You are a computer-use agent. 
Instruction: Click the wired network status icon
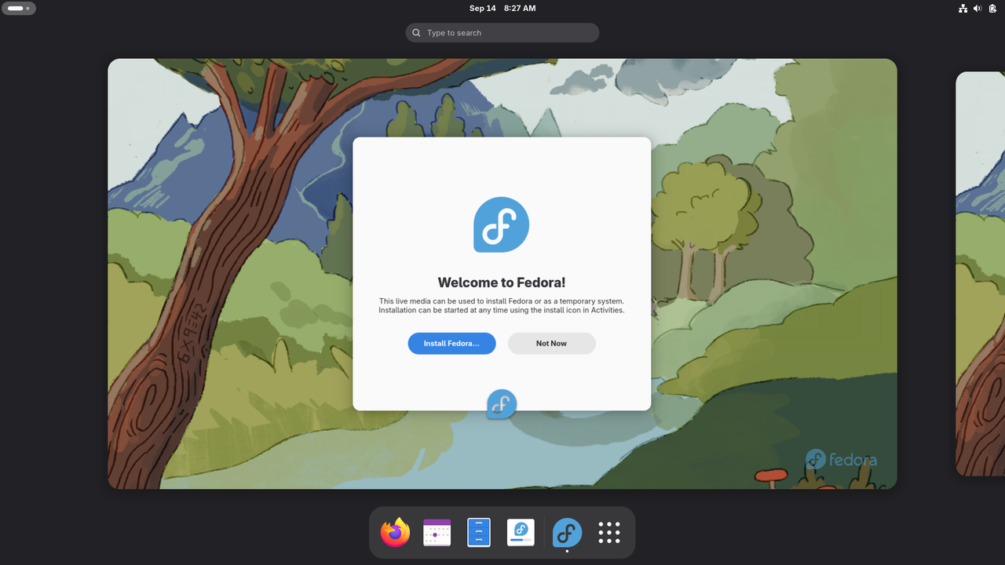pos(963,9)
